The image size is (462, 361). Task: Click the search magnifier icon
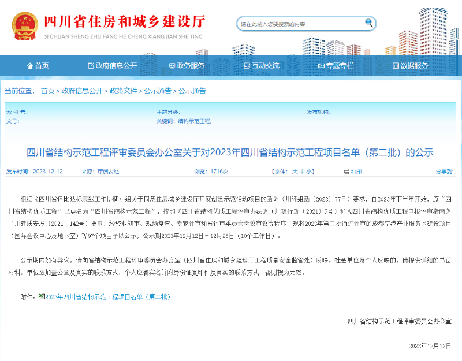368,23
